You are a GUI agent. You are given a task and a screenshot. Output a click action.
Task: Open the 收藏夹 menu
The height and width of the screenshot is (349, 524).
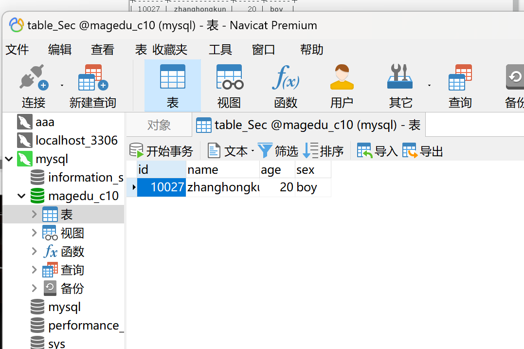click(170, 50)
